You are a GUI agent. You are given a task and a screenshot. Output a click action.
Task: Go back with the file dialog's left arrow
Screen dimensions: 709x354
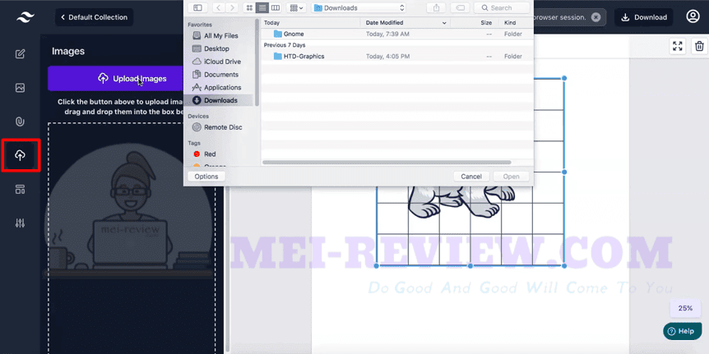219,7
